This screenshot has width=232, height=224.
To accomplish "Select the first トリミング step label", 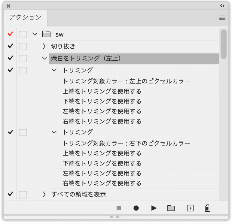I will pyautogui.click(x=78, y=70).
